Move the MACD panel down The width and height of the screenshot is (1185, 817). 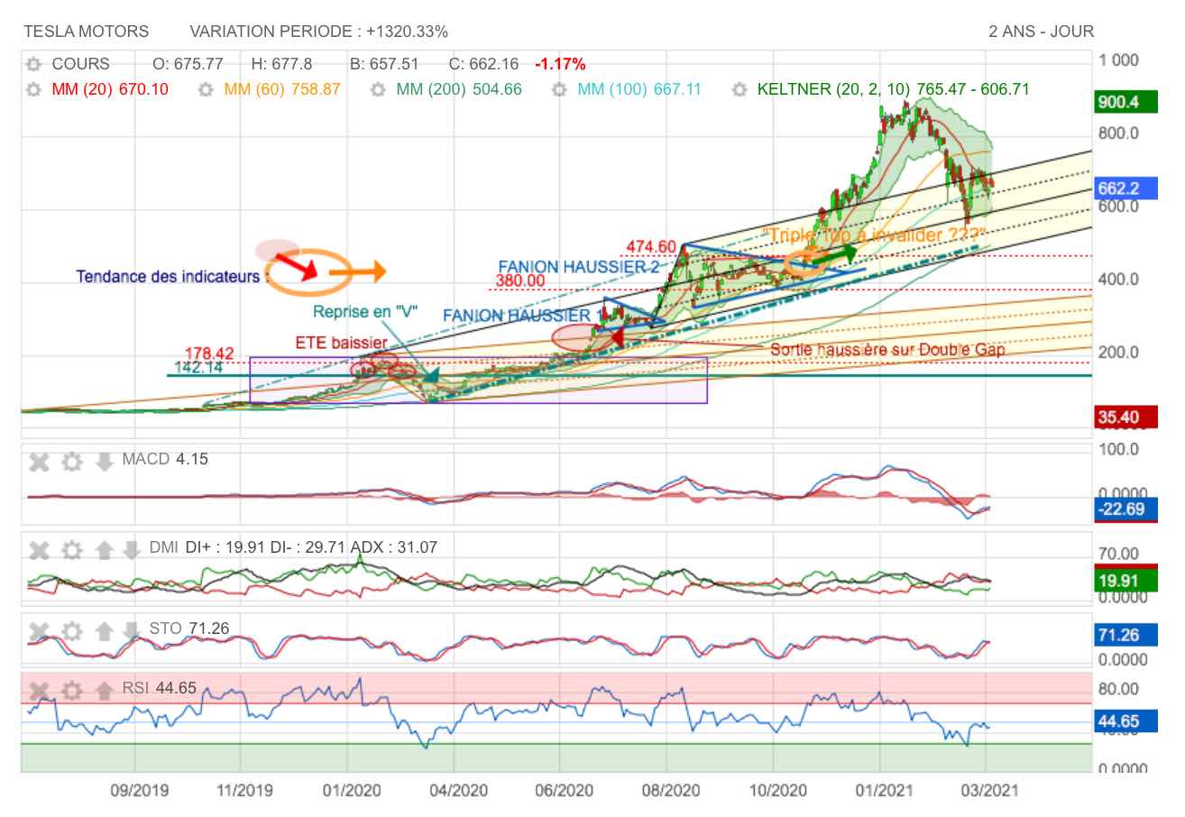(x=105, y=462)
